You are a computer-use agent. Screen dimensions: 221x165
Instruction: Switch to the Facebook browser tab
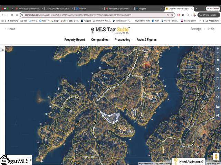[89, 9]
